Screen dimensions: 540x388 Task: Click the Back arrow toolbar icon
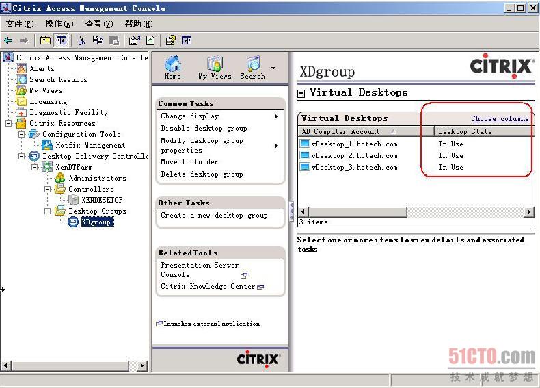pos(8,40)
